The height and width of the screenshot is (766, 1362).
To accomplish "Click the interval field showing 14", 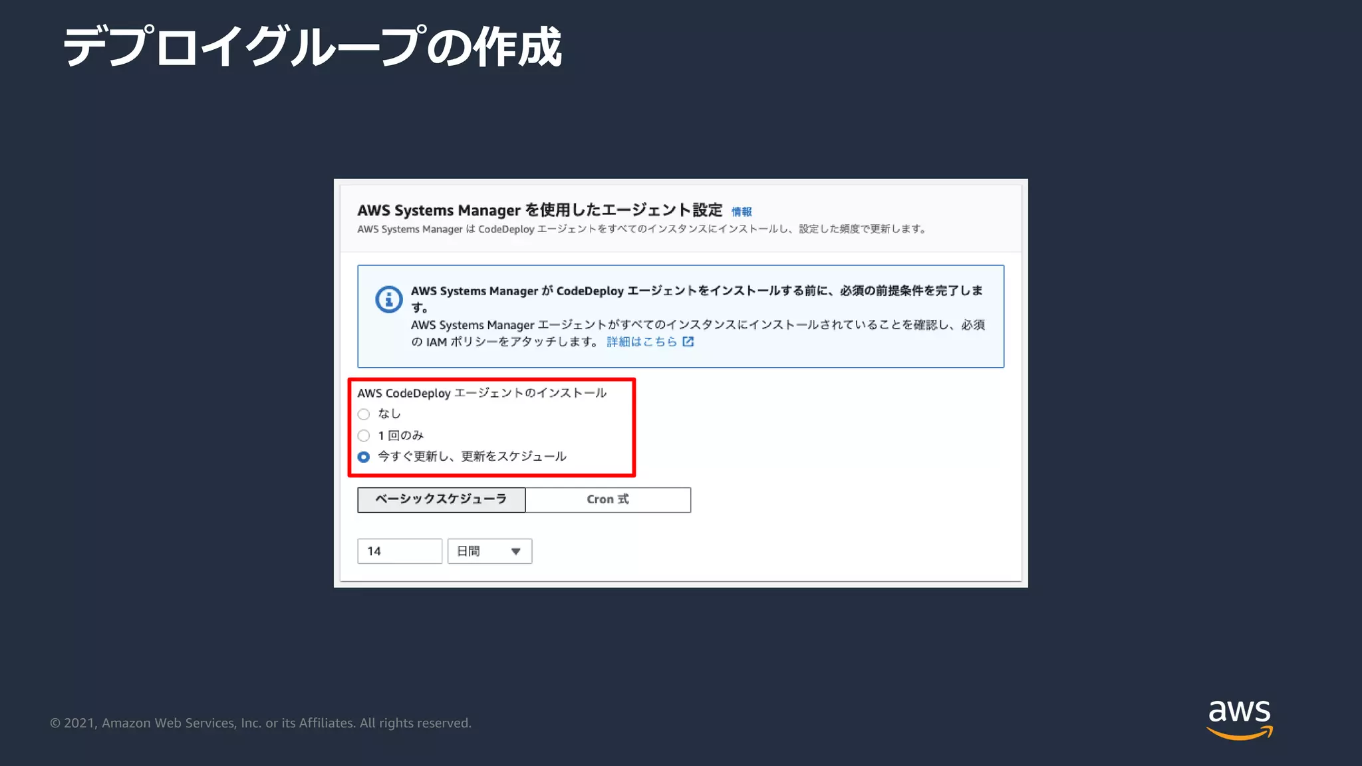I will point(400,551).
